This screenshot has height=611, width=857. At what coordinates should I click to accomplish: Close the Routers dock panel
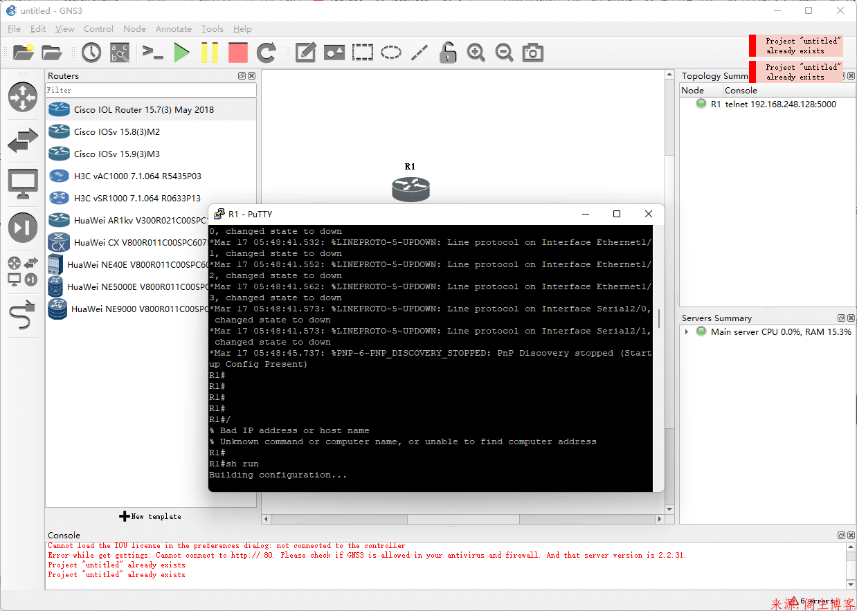(251, 76)
